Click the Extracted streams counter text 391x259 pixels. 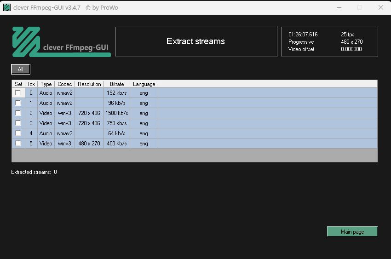coord(34,172)
